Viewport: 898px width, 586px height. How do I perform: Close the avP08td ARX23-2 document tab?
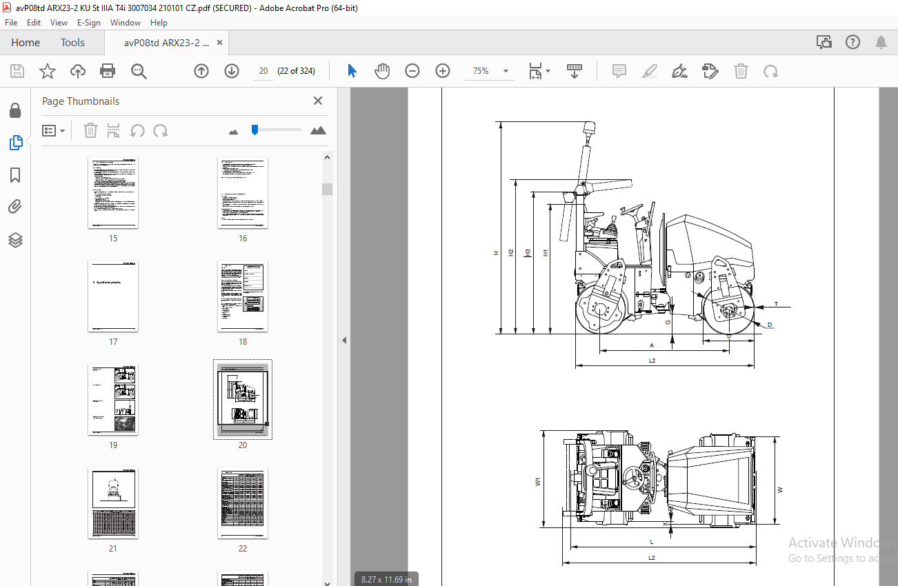pos(220,42)
